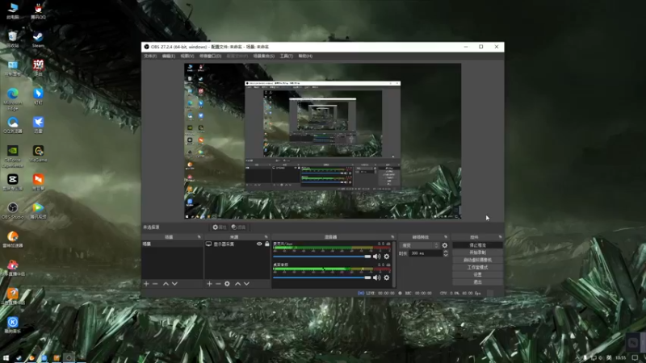The width and height of the screenshot is (646, 363).
Task: Open the Desktop Audio channel gear settings
Action: coord(387,277)
